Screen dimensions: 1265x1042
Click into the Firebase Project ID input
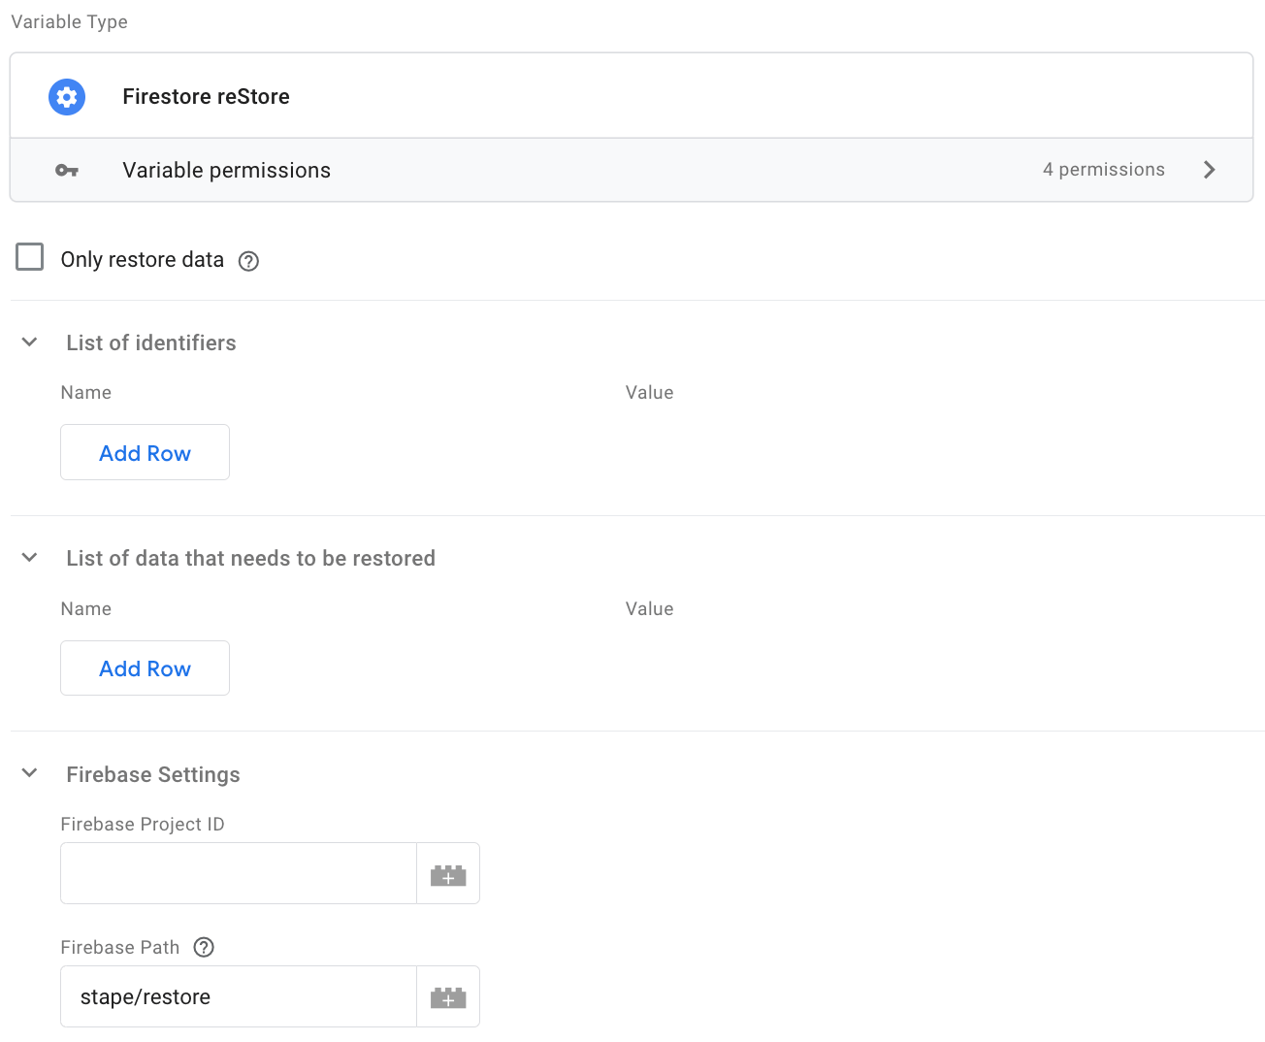[x=239, y=873]
